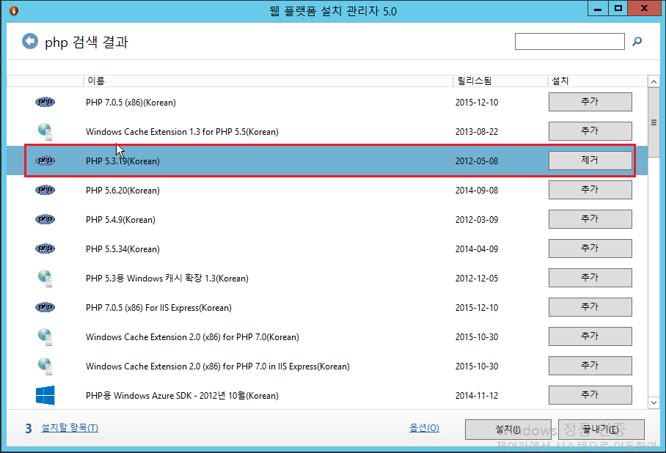Click the PHP icon for PHP 5.3.19(Korean)

tap(45, 161)
